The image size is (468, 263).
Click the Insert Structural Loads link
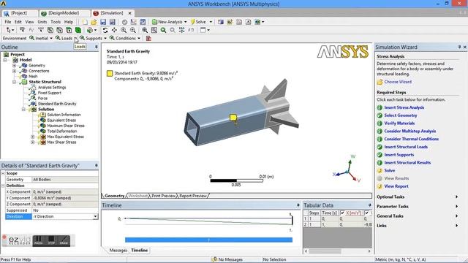(406, 147)
